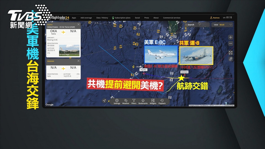Open the Press menu
265x149 pixels.
[146, 18]
